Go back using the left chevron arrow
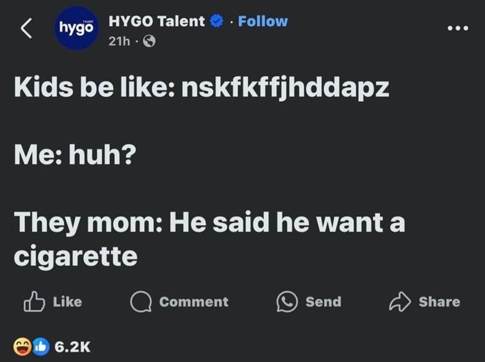This screenshot has height=362, width=485. tap(26, 28)
